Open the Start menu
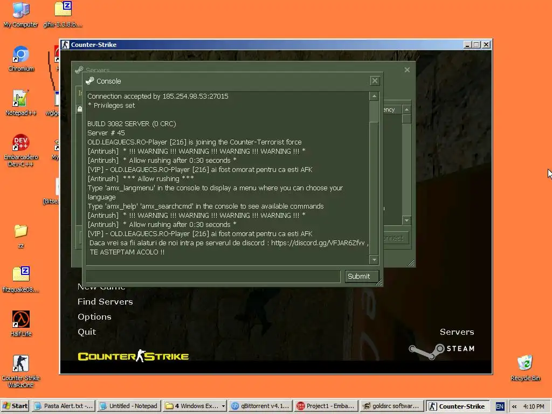Image resolution: width=552 pixels, height=414 pixels. [15, 406]
